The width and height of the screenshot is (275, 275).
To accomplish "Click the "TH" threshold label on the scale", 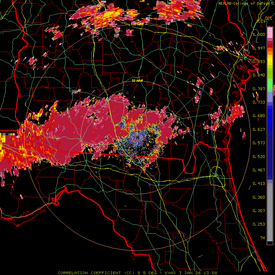I will 262,238.
